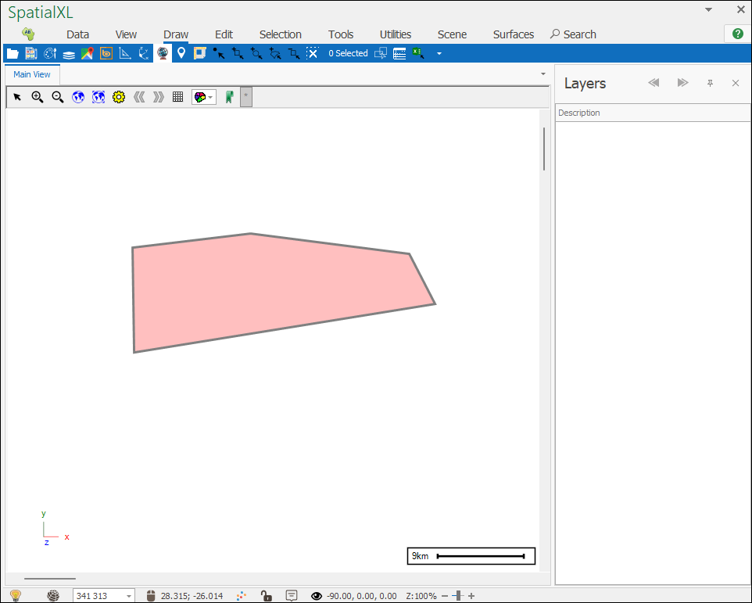The image size is (752, 603).
Task: Open the 341 313 dropdown in status bar
Action: pos(129,596)
